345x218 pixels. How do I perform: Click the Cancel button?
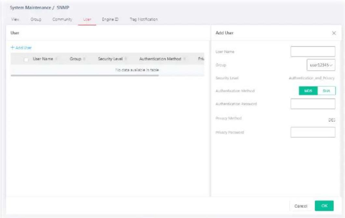click(x=301, y=206)
